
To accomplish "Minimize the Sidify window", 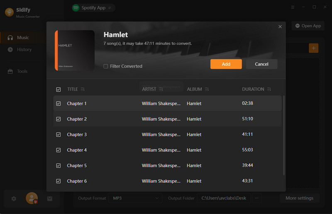I will [303, 7].
